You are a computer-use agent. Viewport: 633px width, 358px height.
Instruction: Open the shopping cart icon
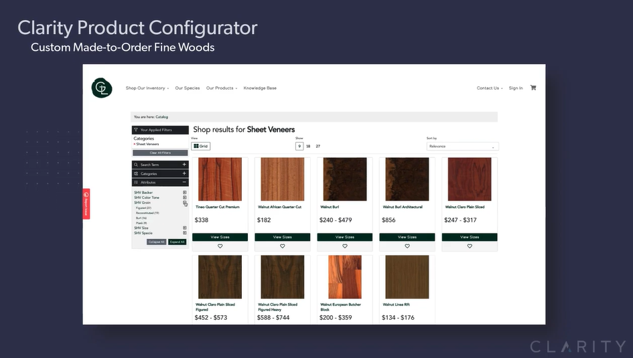point(533,88)
